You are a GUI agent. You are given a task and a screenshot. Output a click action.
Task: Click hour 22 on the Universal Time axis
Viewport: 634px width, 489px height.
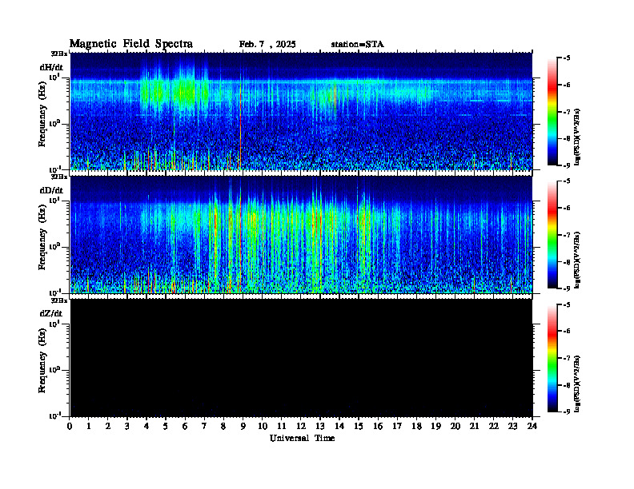click(x=494, y=427)
